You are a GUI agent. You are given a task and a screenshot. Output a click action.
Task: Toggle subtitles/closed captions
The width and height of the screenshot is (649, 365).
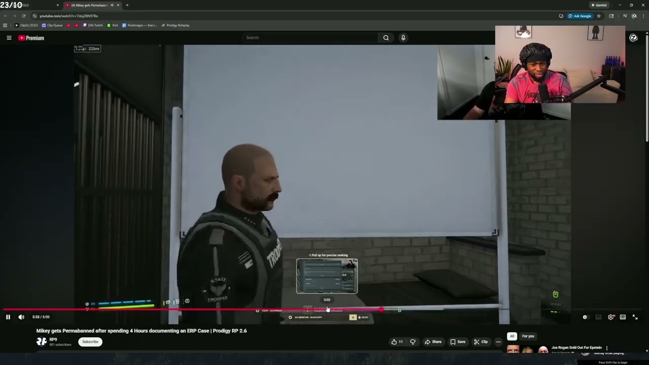point(598,317)
